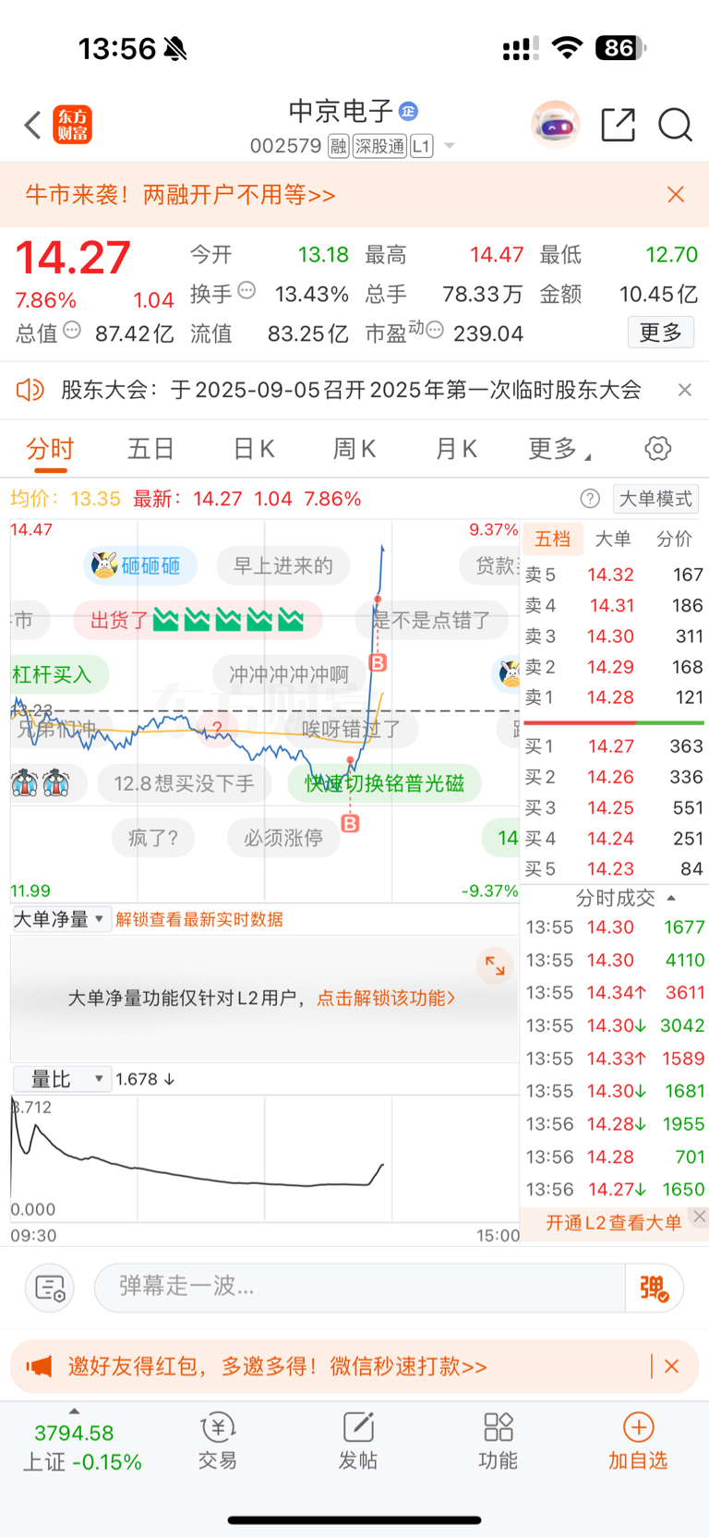Open the 量比 indicator dropdown

62,1079
